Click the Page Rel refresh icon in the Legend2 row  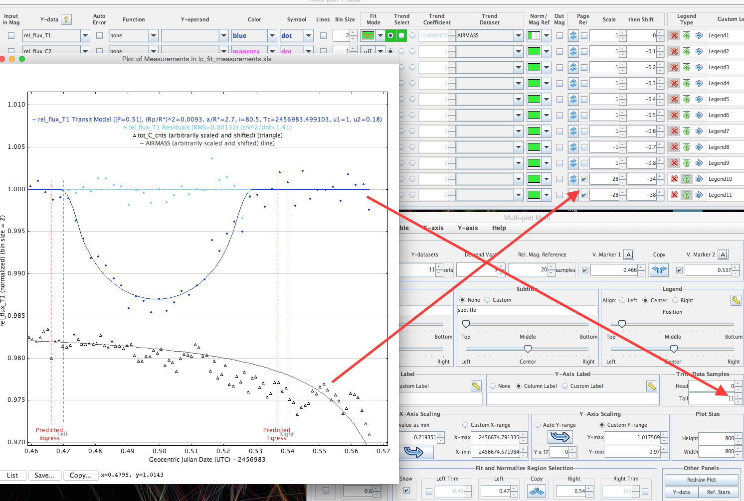[x=573, y=51]
